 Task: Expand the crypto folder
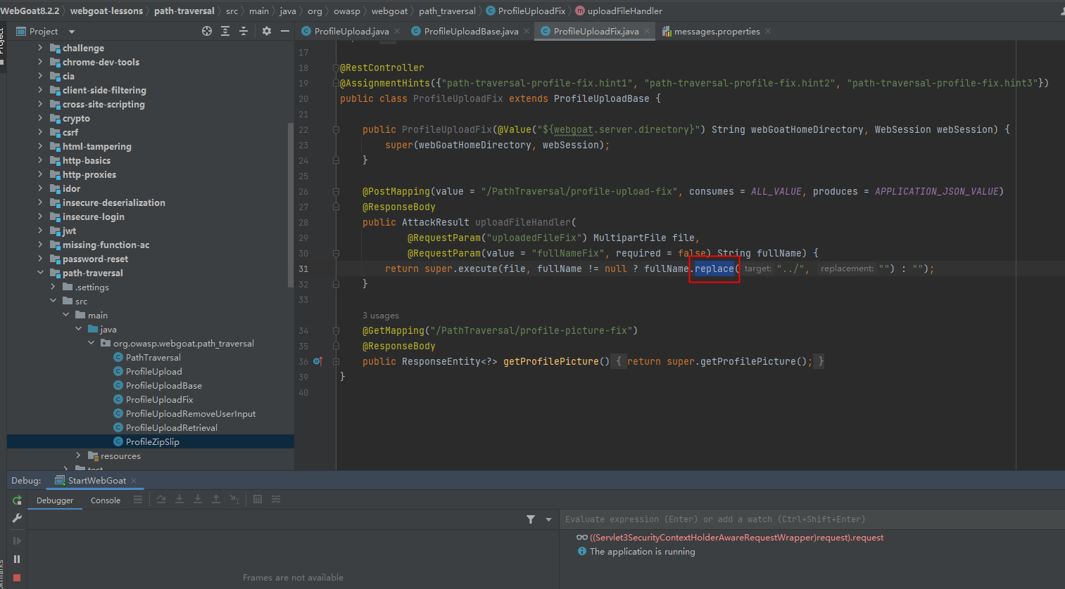click(40, 118)
